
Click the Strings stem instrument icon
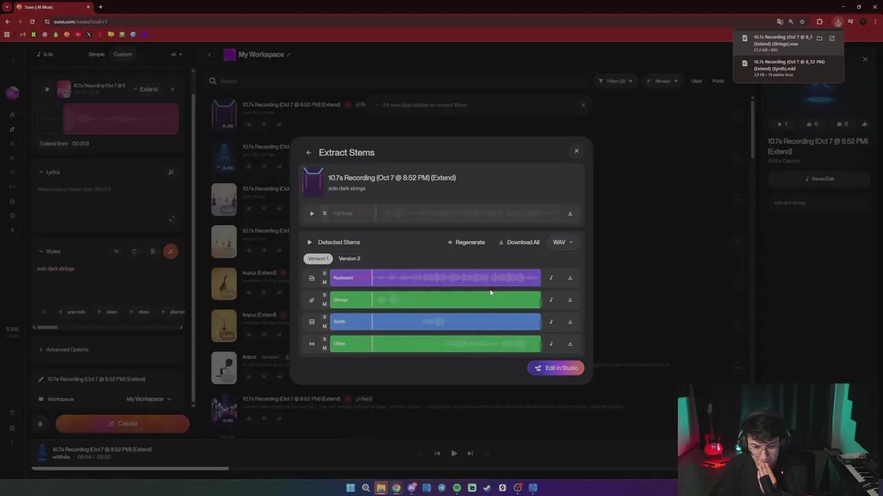(312, 300)
